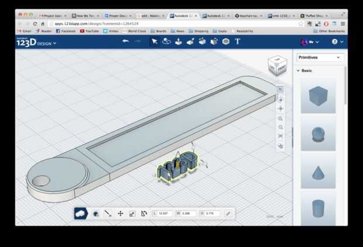Select the arrow Select tool in toolbar
363x247 pixels.
pos(154,41)
